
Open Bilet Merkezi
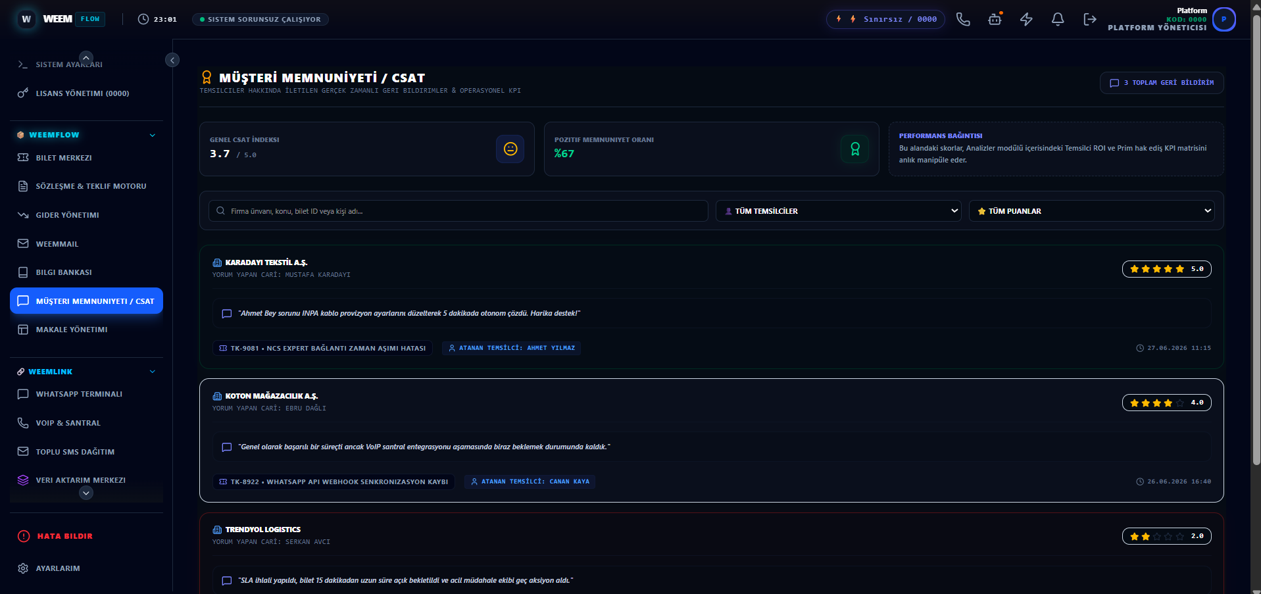coord(86,158)
